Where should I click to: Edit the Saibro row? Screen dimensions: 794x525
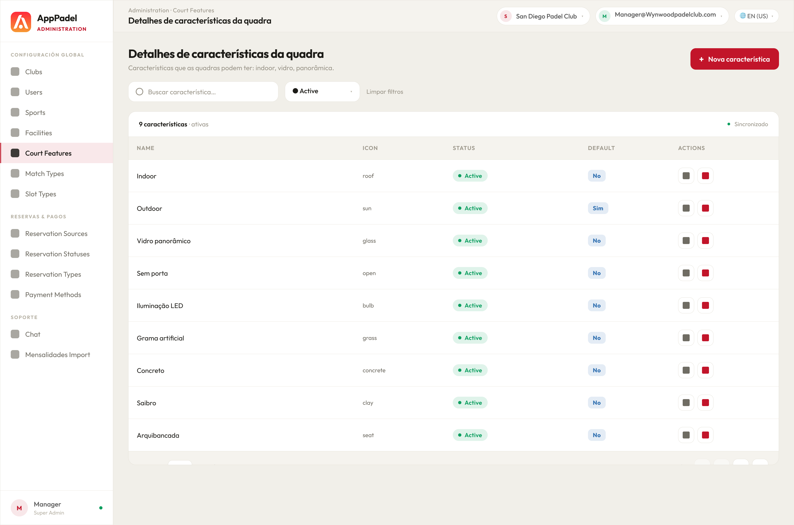[x=686, y=403]
